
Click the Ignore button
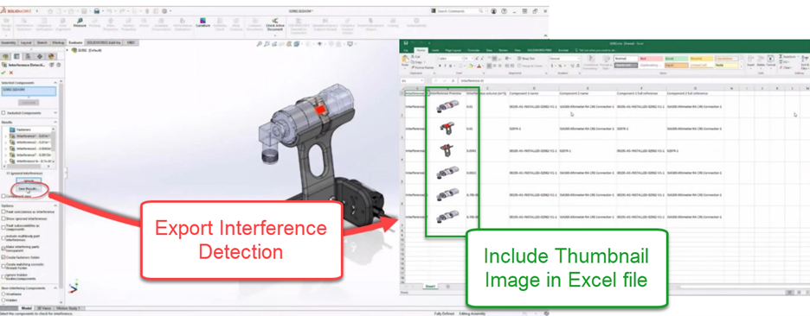[x=29, y=181]
